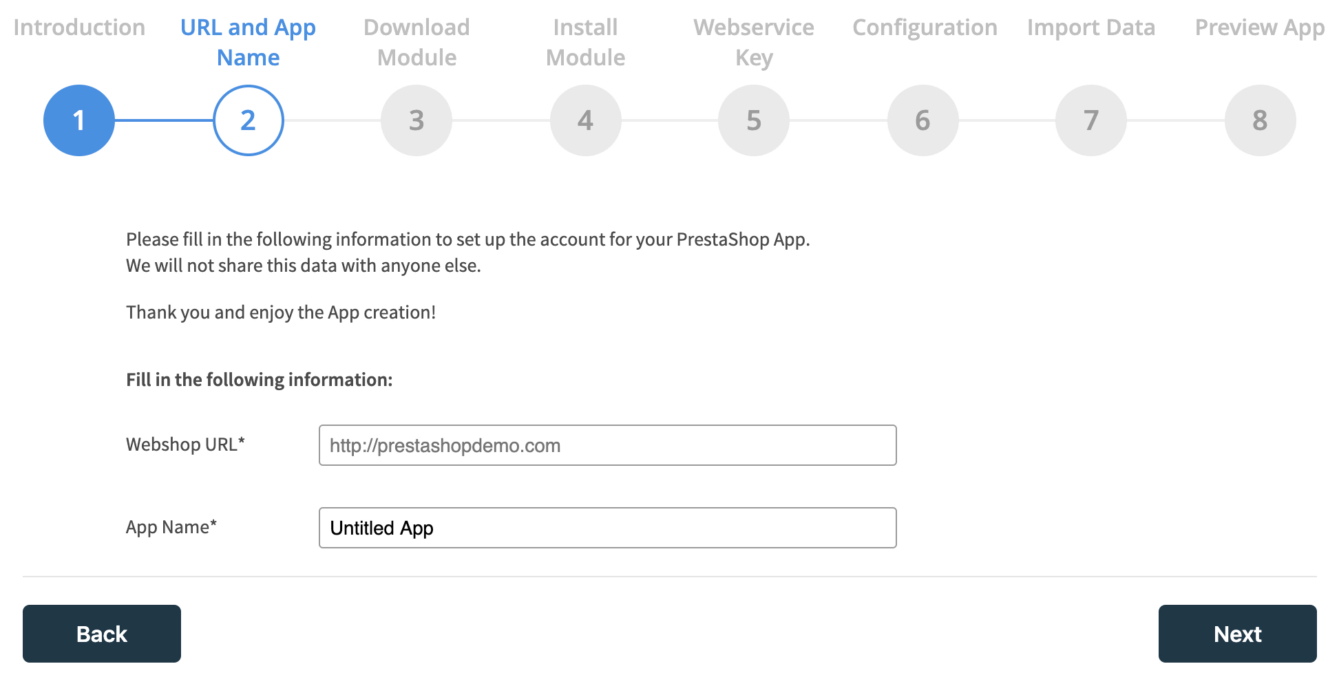Select URL and App Name step label
Viewport: 1339px width, 675px height.
tap(248, 42)
